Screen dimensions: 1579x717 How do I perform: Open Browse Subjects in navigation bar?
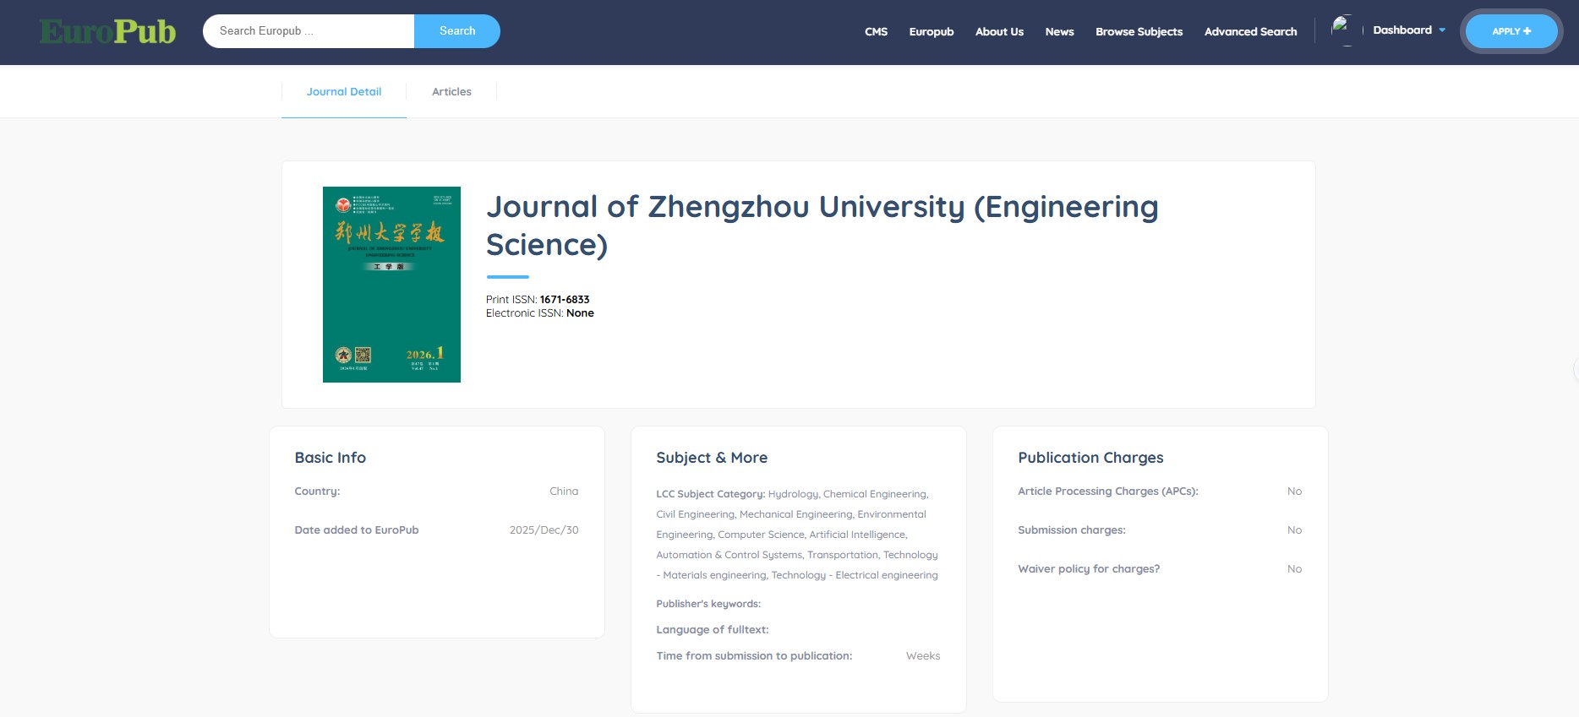[x=1139, y=32]
